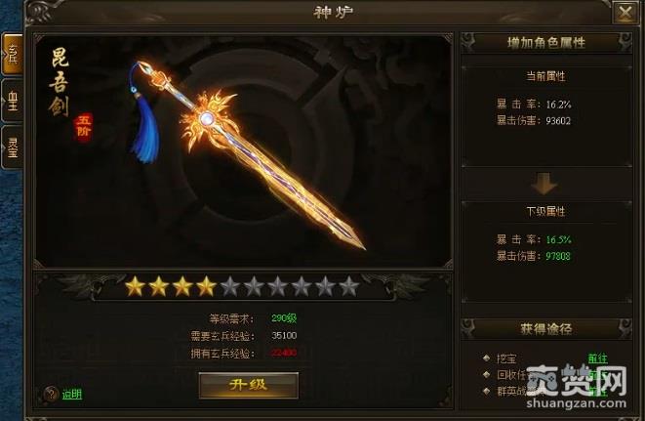Viewport: 645px width, 421px height.
Task: Switch to the 血玉 side tab
Action: (13, 101)
